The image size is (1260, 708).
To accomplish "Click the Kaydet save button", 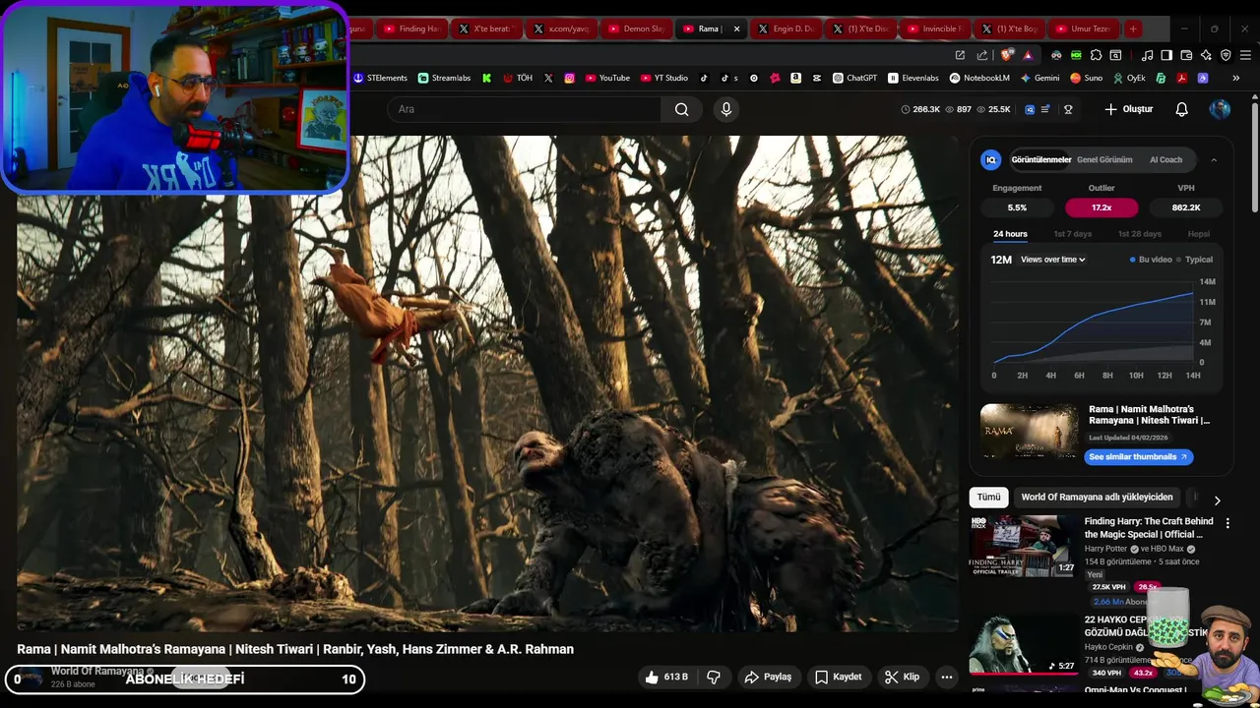I will coord(839,677).
